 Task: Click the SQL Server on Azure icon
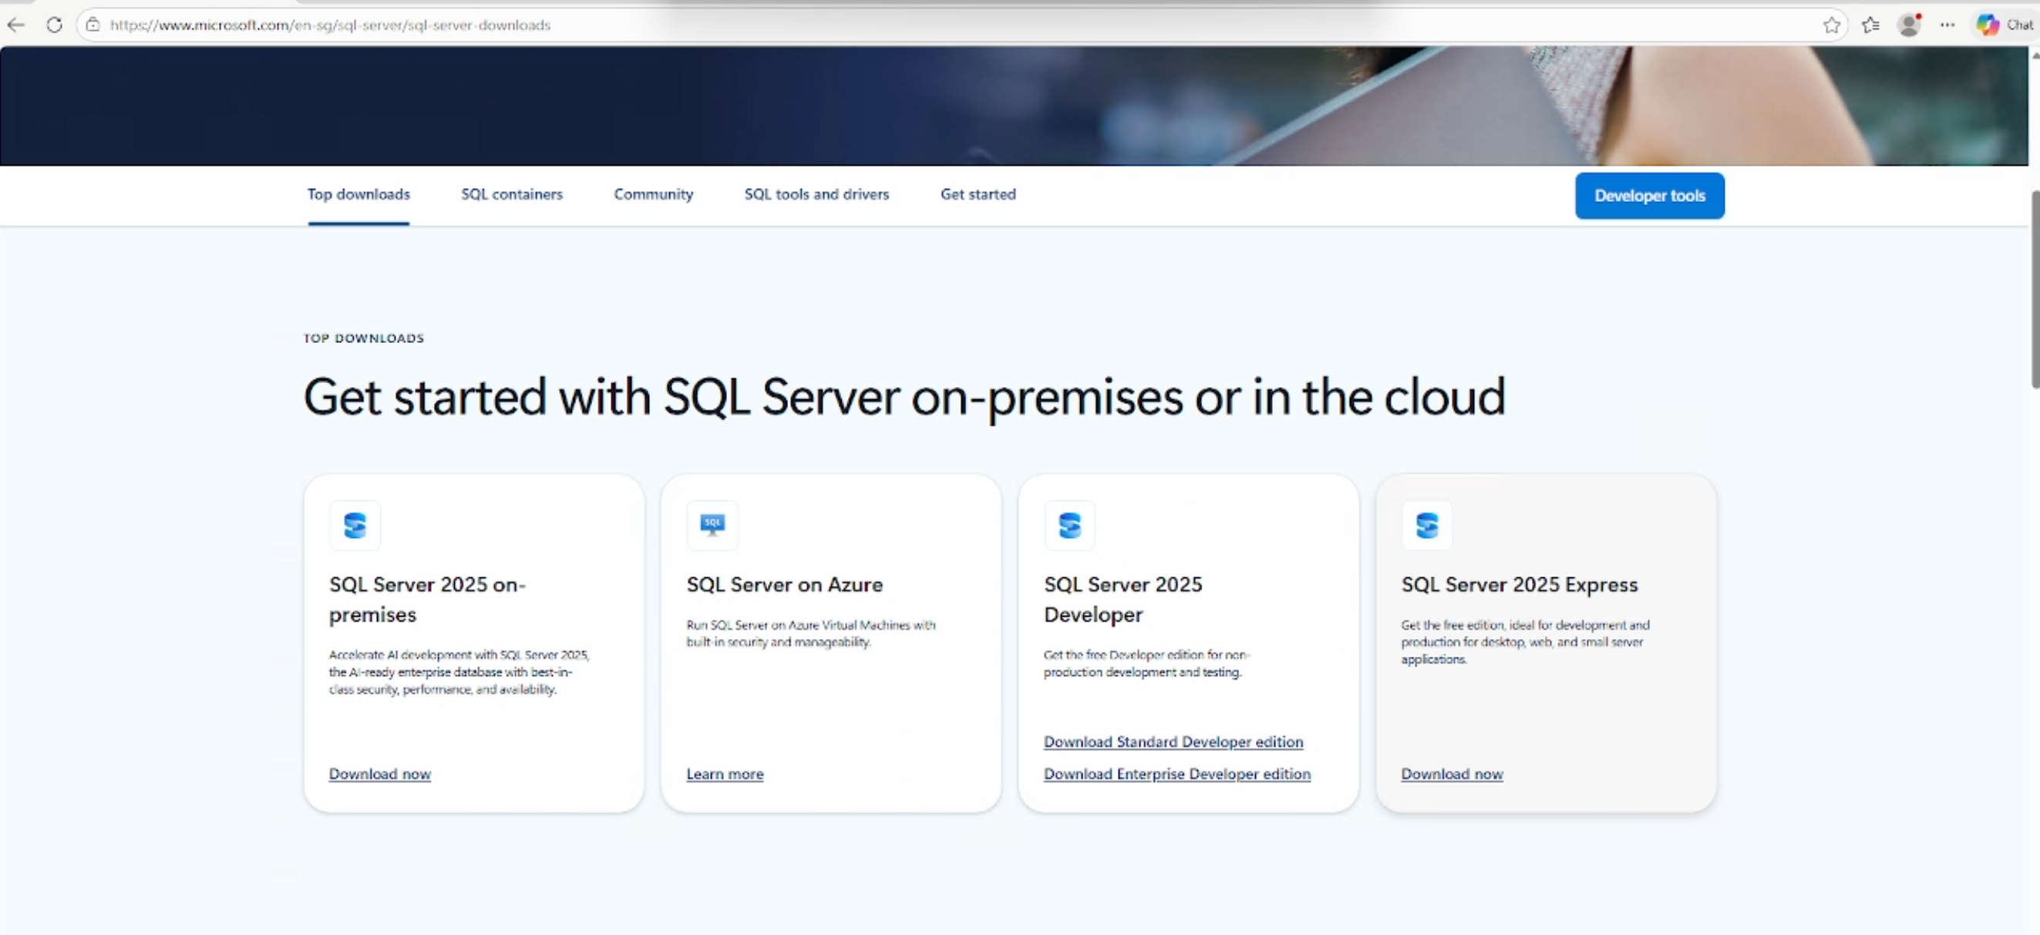point(712,525)
